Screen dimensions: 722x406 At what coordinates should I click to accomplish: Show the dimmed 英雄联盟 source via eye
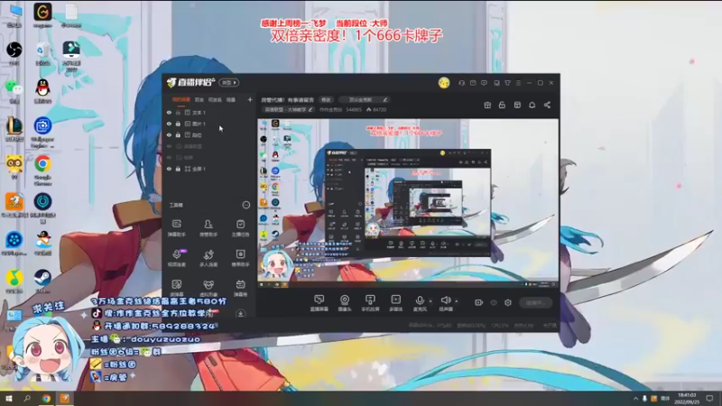169,146
